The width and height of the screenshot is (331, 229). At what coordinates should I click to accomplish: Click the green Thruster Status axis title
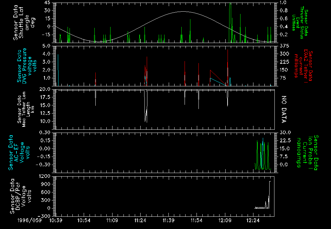click(299, 22)
